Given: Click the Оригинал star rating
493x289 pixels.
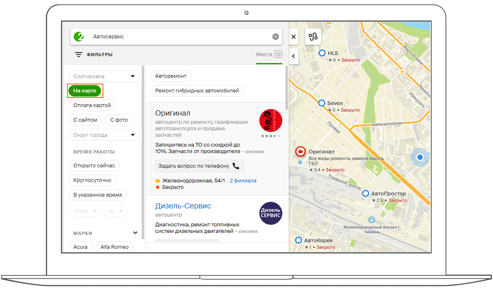Looking at the screenshot, I should [x=271, y=136].
